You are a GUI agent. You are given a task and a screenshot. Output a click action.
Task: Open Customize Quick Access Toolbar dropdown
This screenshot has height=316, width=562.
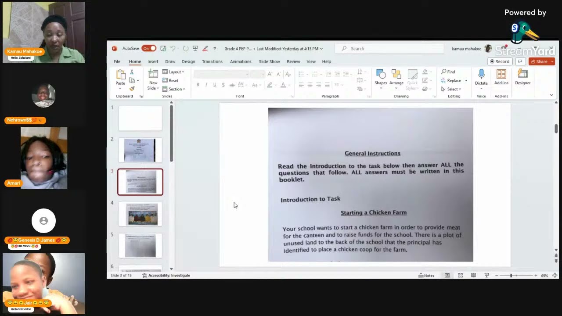point(215,48)
